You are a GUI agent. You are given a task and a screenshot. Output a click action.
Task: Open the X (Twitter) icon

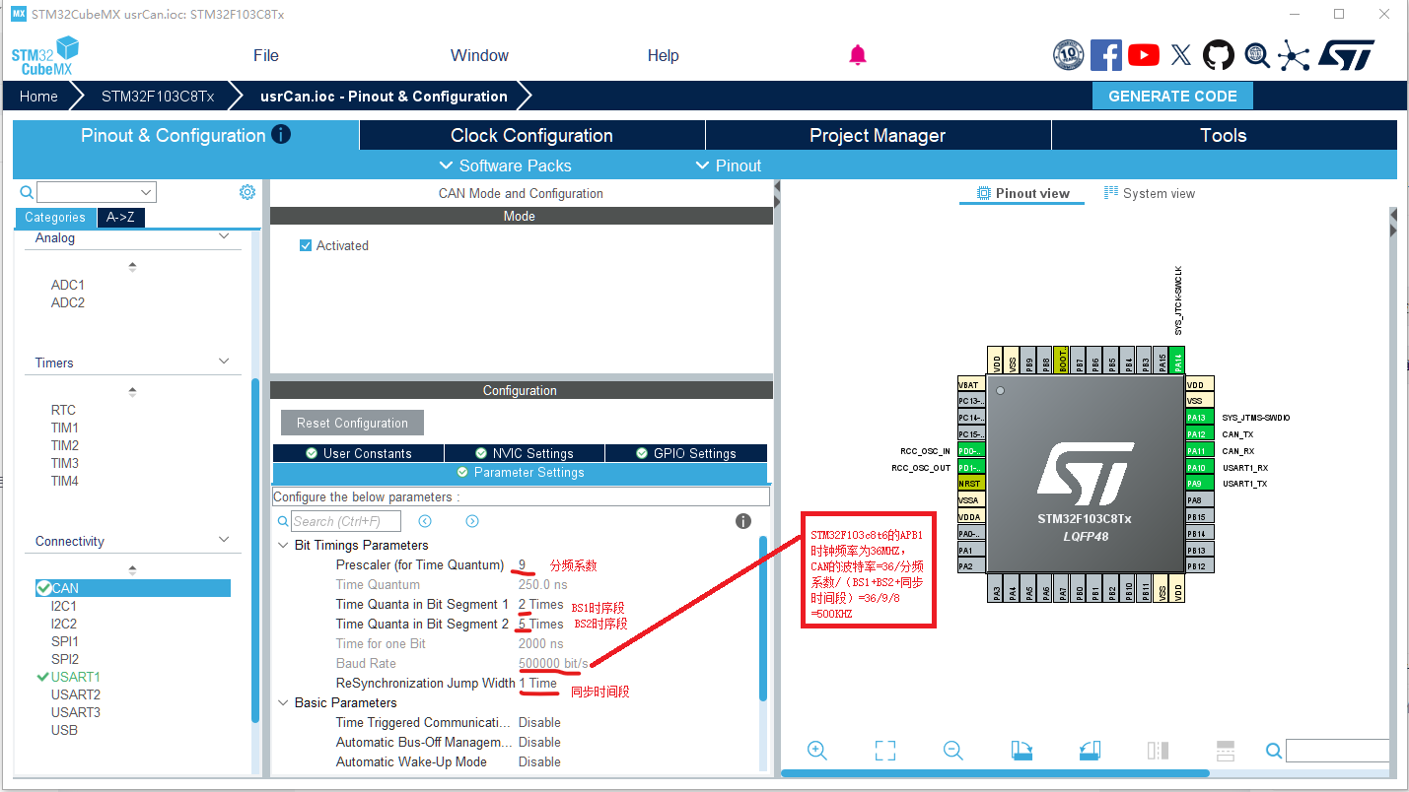pyautogui.click(x=1181, y=55)
